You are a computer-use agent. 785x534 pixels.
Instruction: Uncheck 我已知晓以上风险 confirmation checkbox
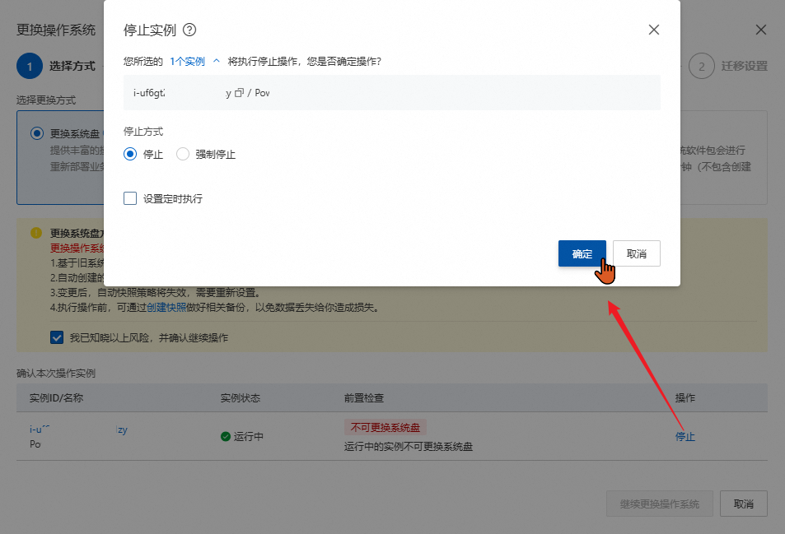(57, 337)
